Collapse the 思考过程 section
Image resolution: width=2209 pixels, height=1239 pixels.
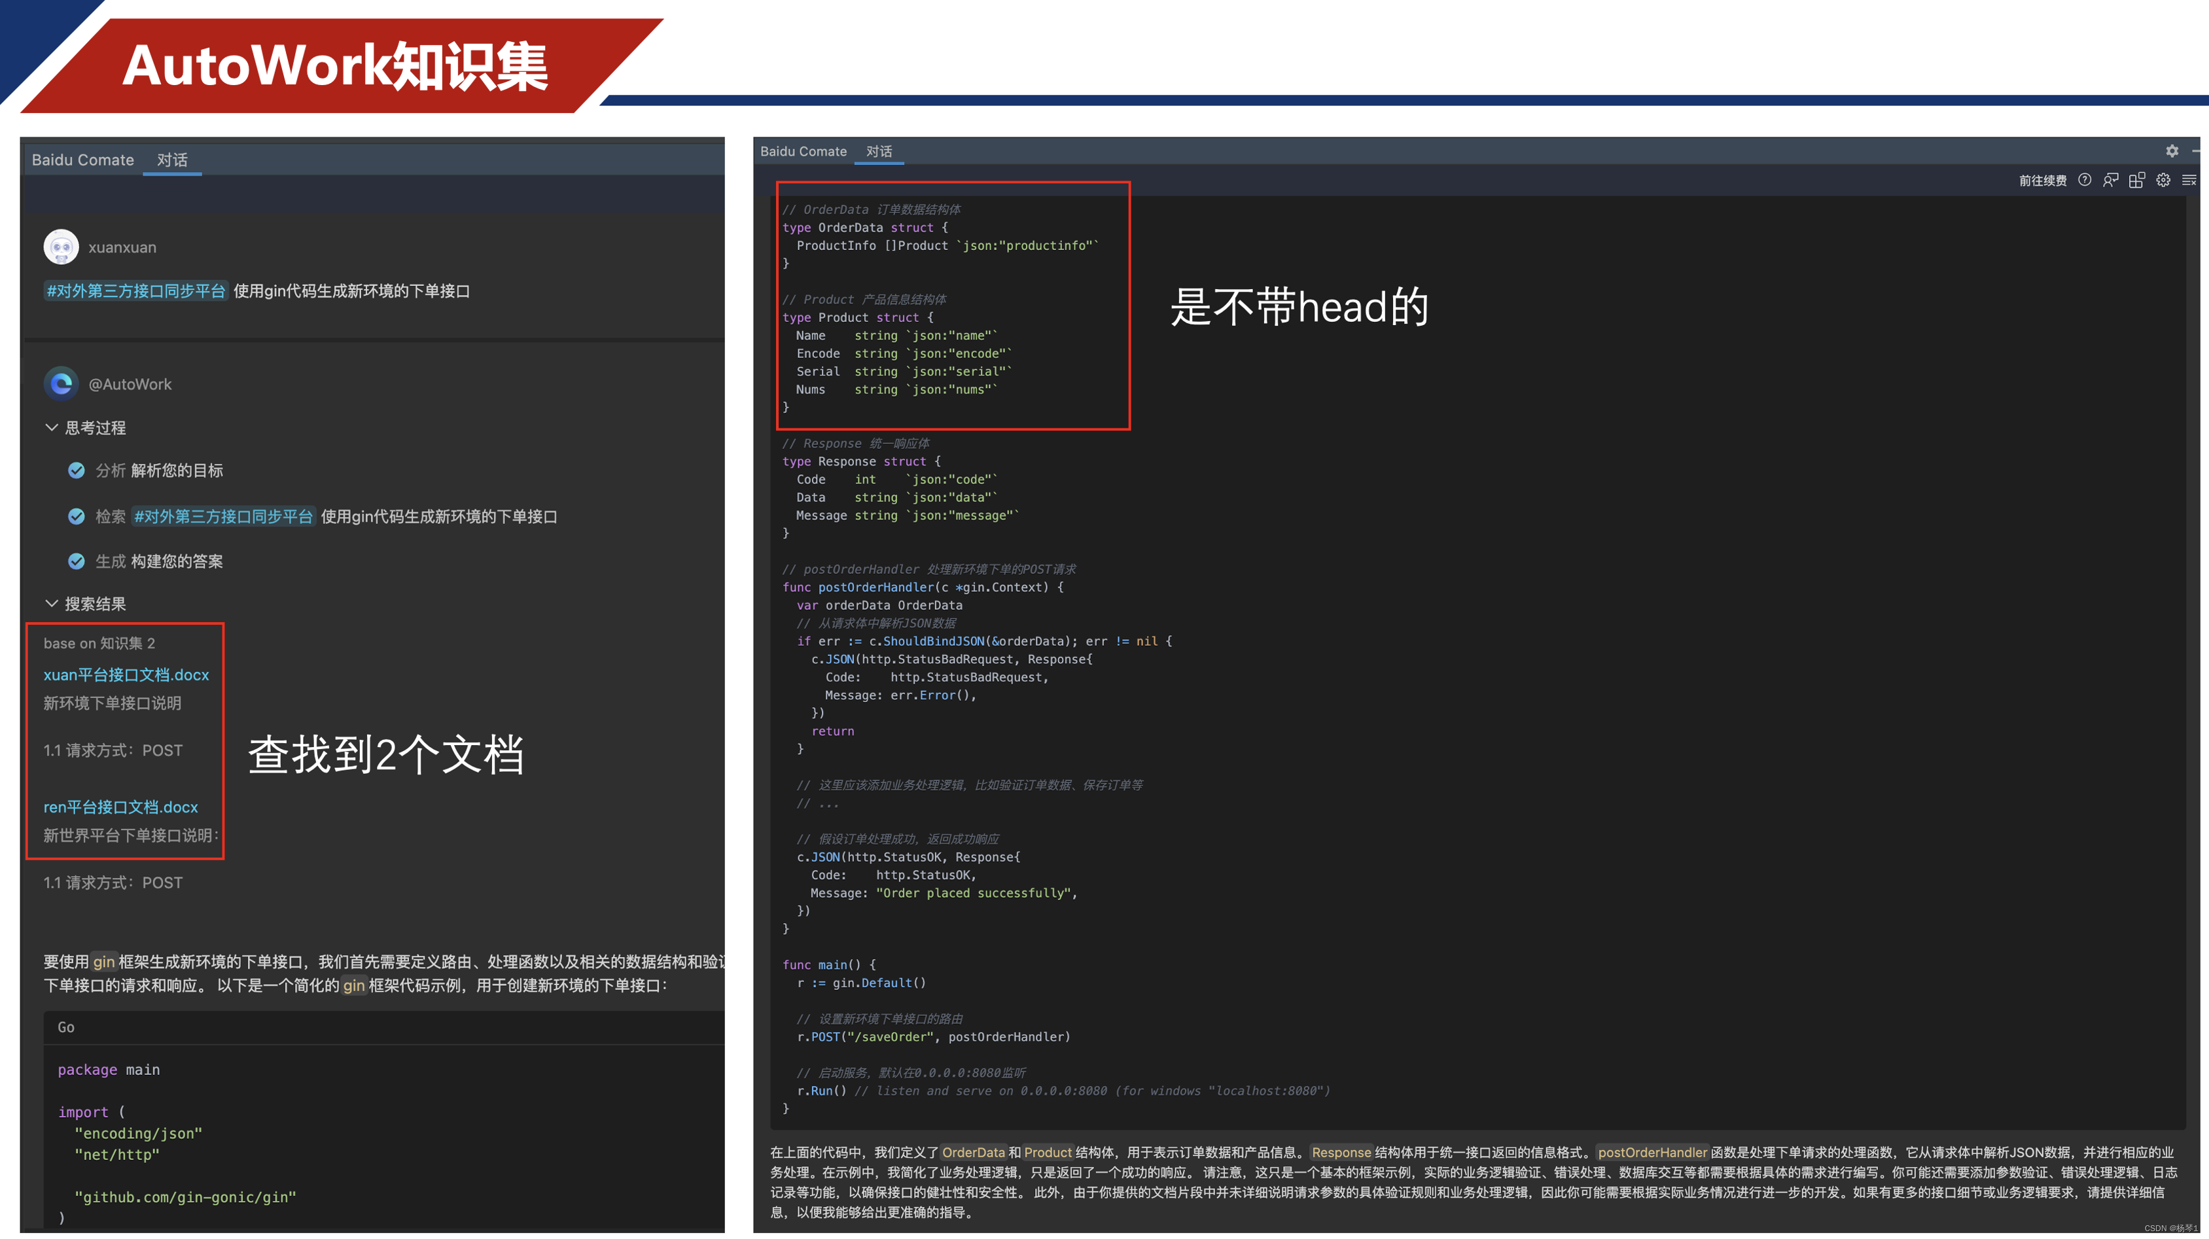(52, 427)
